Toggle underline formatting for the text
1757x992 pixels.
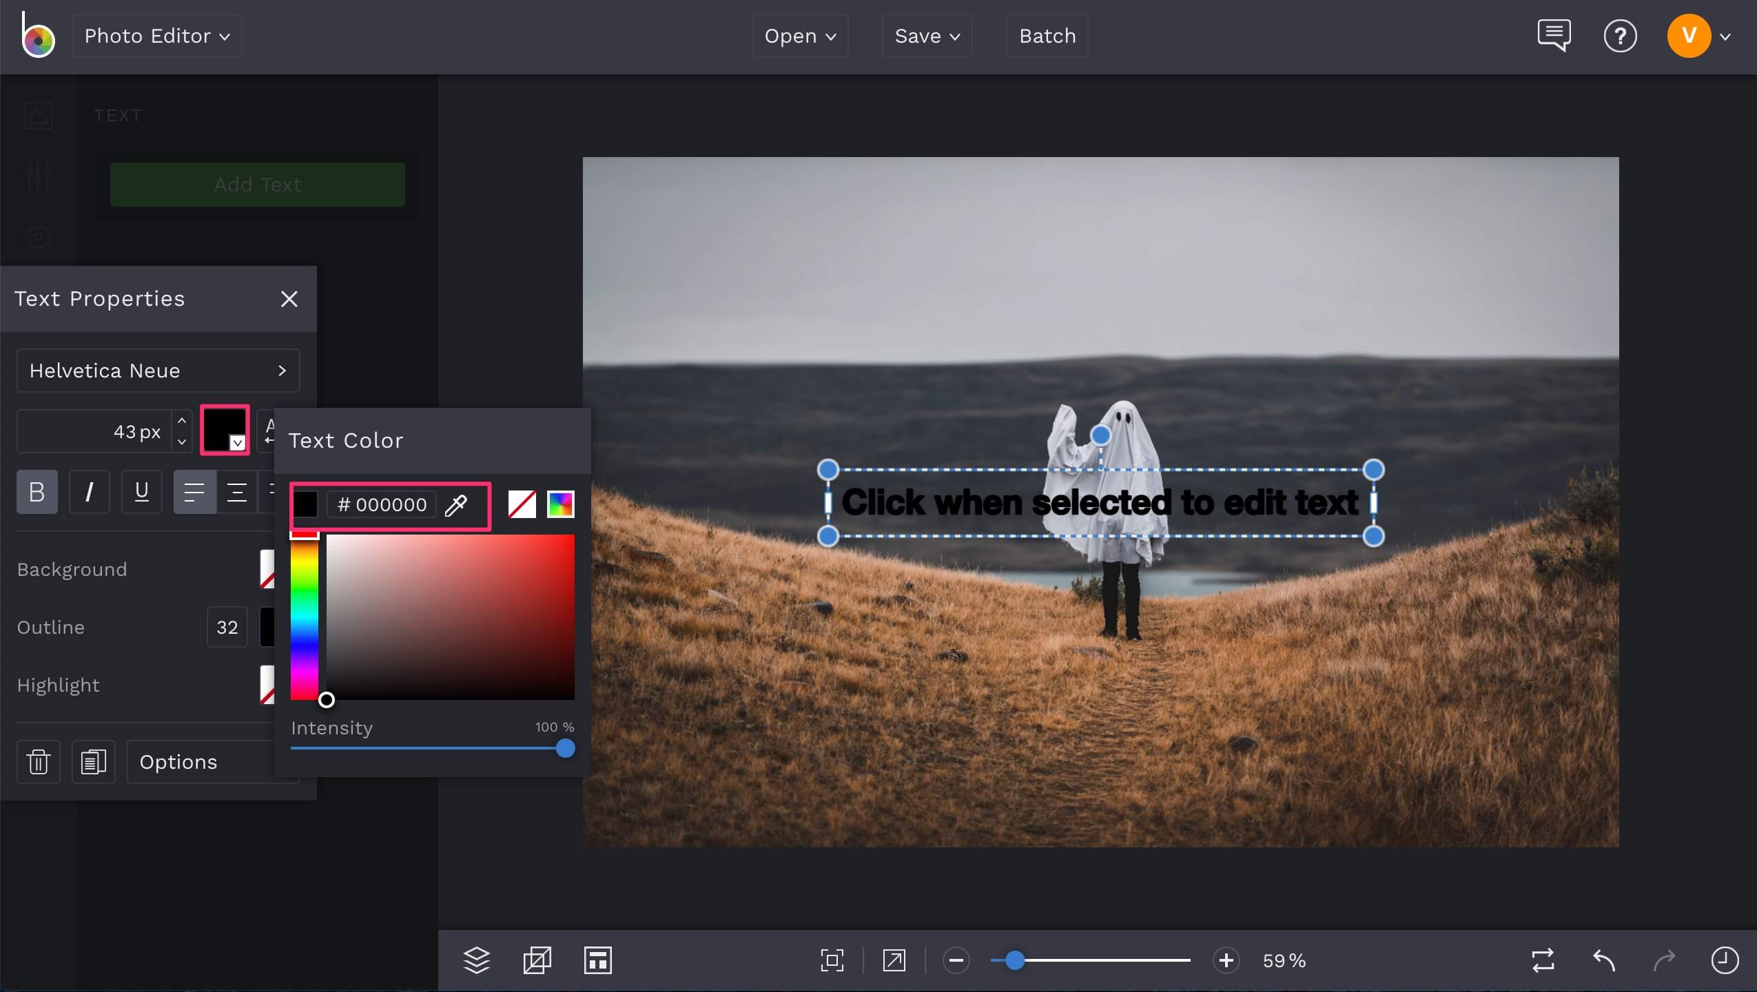[141, 491]
